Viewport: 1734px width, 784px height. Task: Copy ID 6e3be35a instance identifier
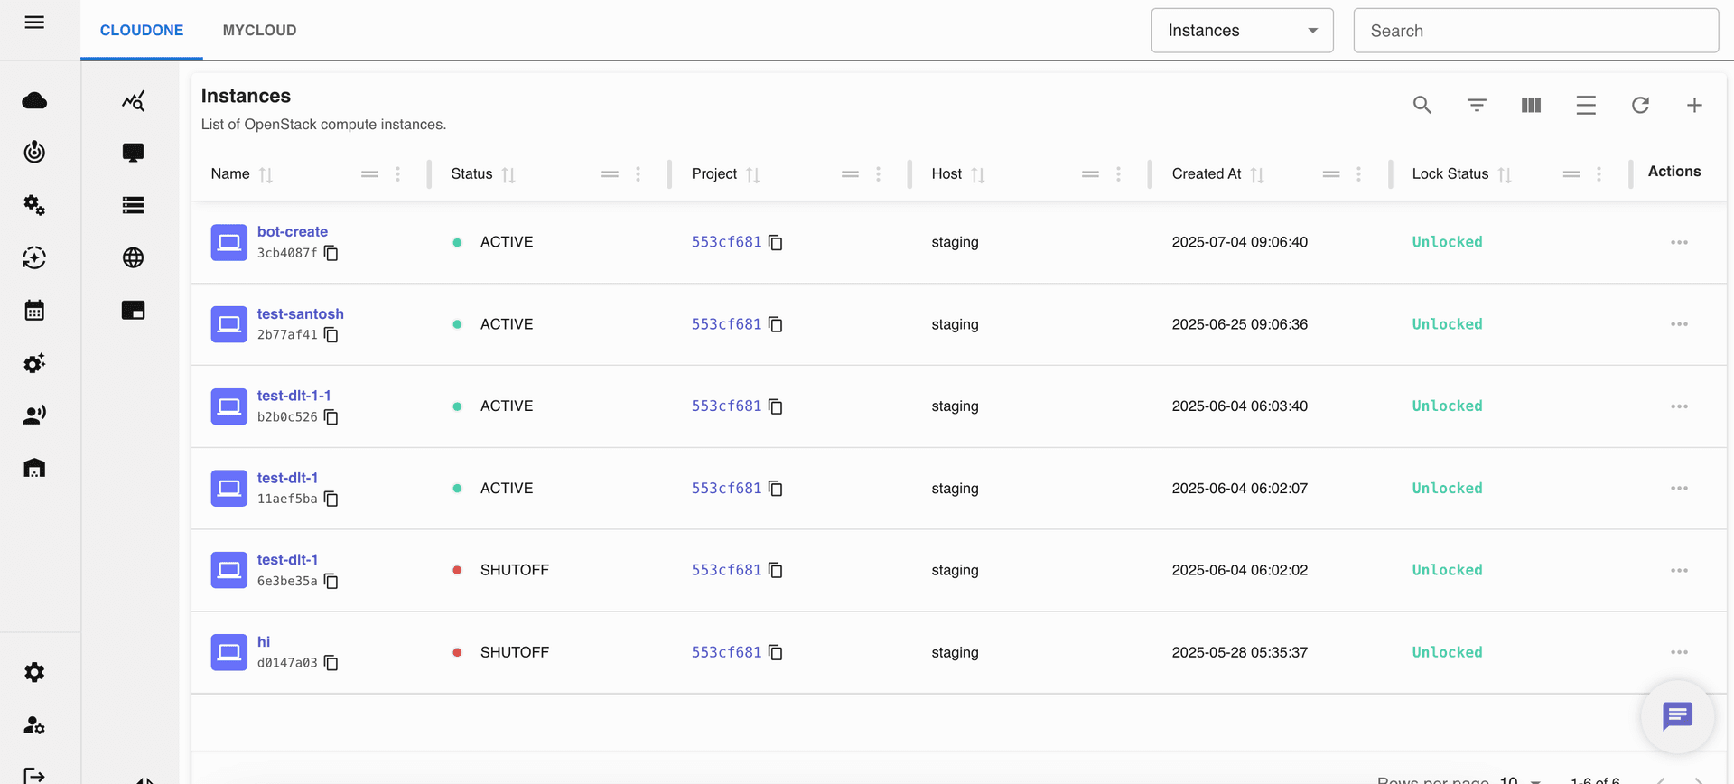tap(331, 581)
